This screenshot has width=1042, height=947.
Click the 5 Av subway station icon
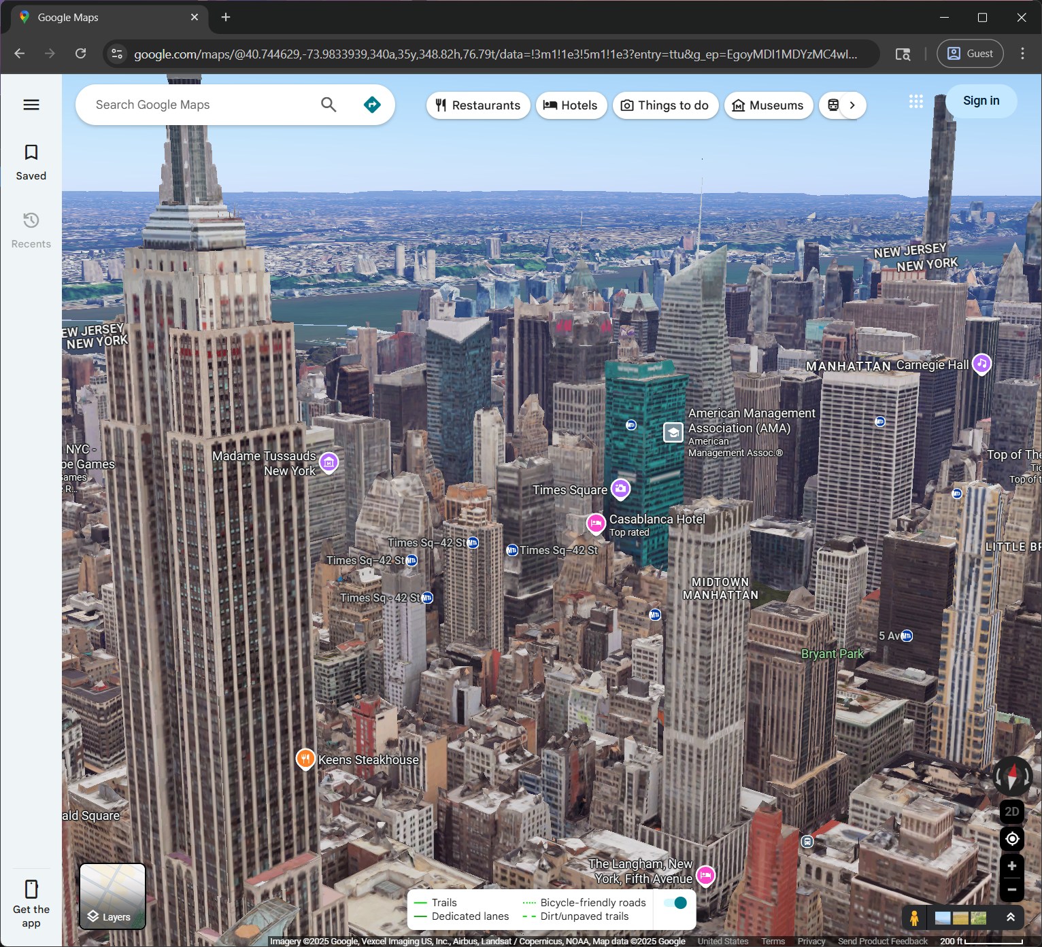click(907, 636)
